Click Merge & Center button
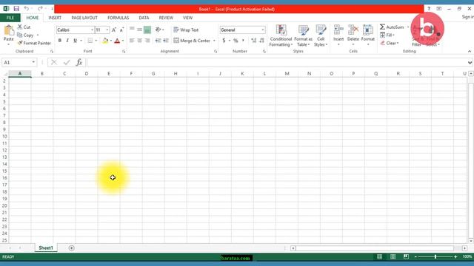 pyautogui.click(x=192, y=41)
